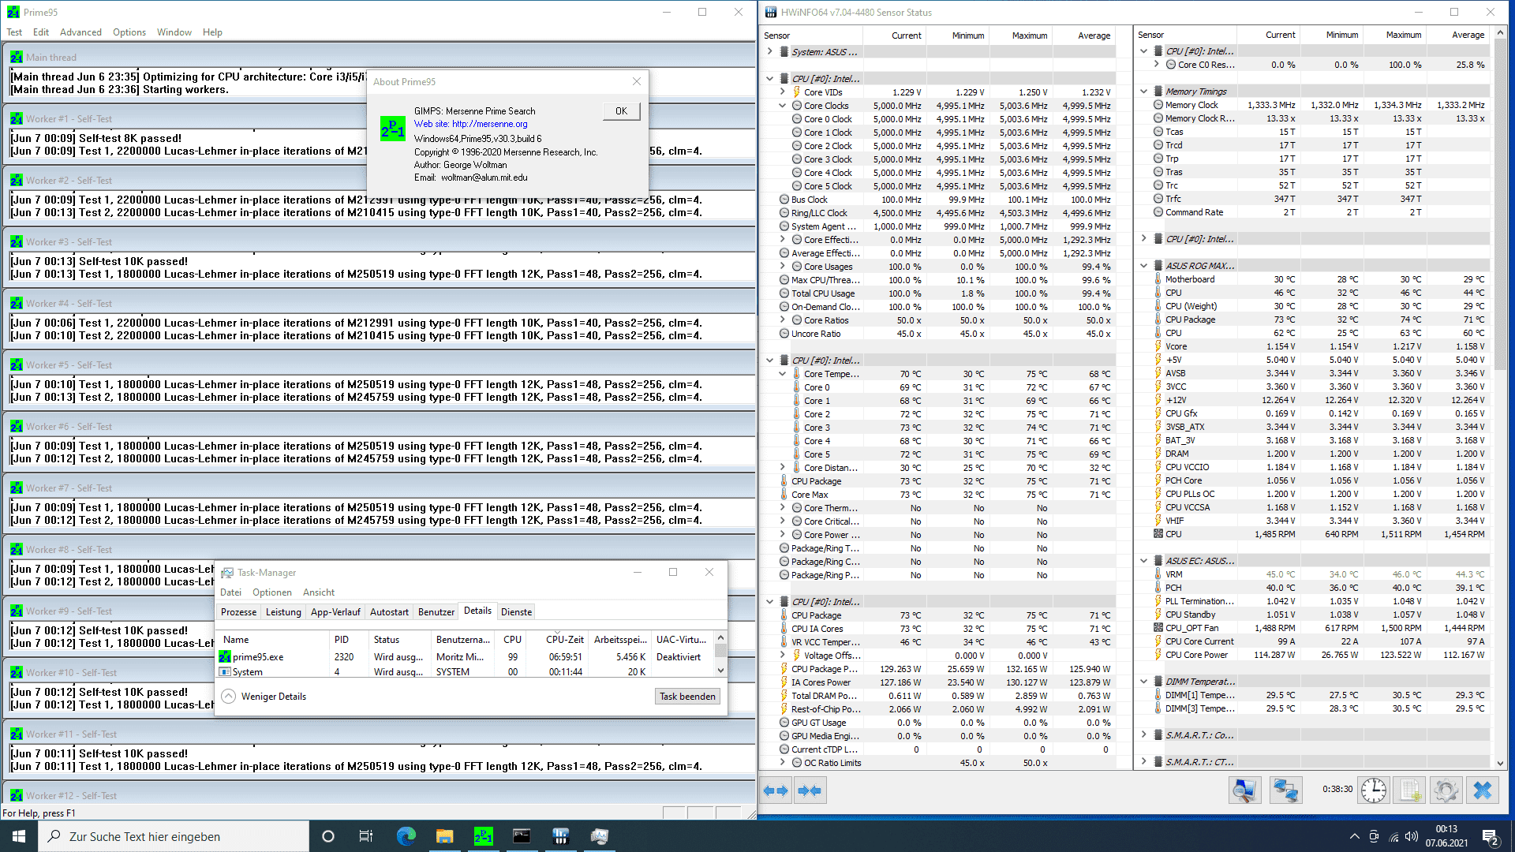The width and height of the screenshot is (1515, 852).
Task: Click OK in About Prime95 dialog
Action: (622, 111)
